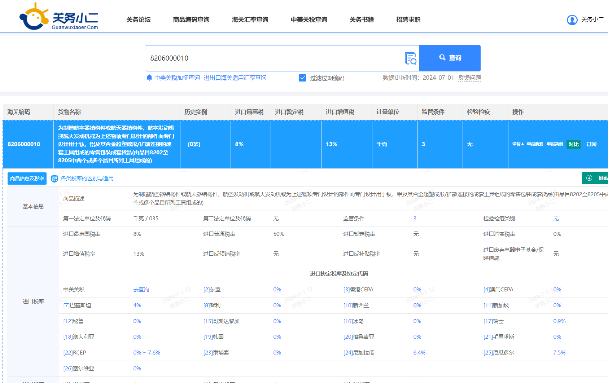This screenshot has width=608, height=383.
Task: Click the [15]哥斯达黎加 agreement link
Action: (222, 321)
